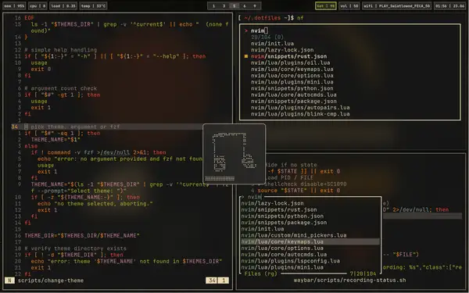The height and width of the screenshot is (293, 469).
Task: Select nvim/lua/core/options.lua in the fzf list
Action: click(x=292, y=76)
